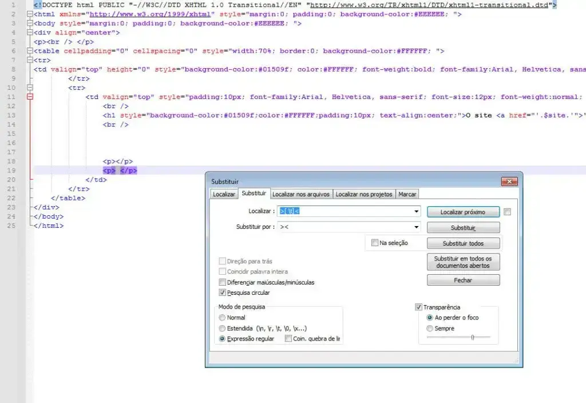Switch to the Localizar tab
The width and height of the screenshot is (586, 403).
point(224,194)
